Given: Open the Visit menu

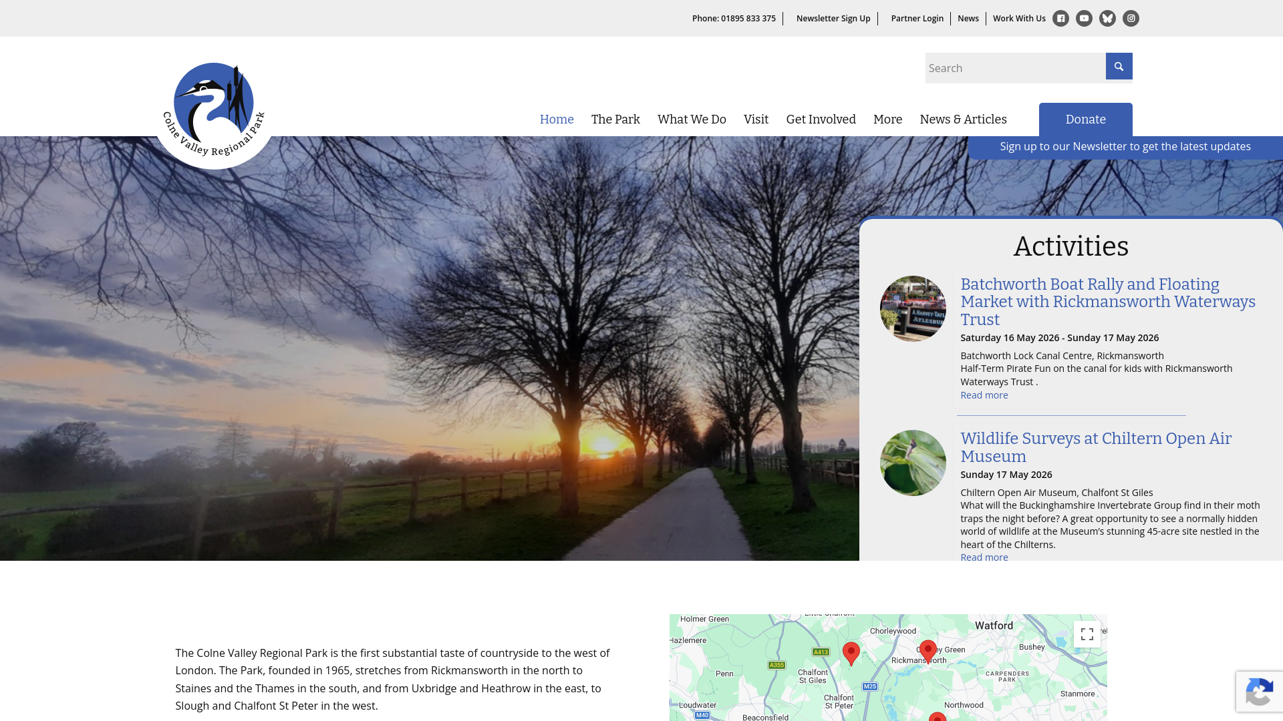Looking at the screenshot, I should click(x=756, y=119).
